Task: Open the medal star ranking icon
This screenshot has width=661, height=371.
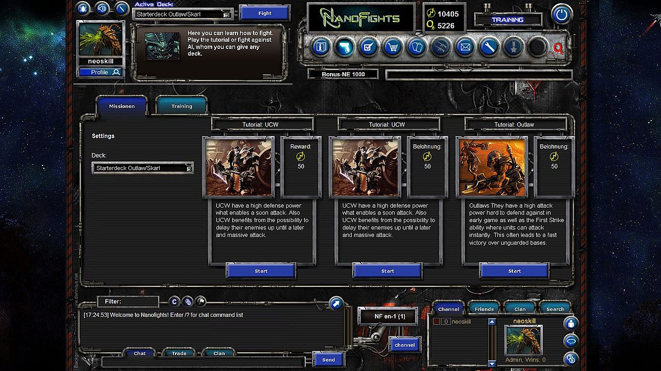Action: (513, 47)
